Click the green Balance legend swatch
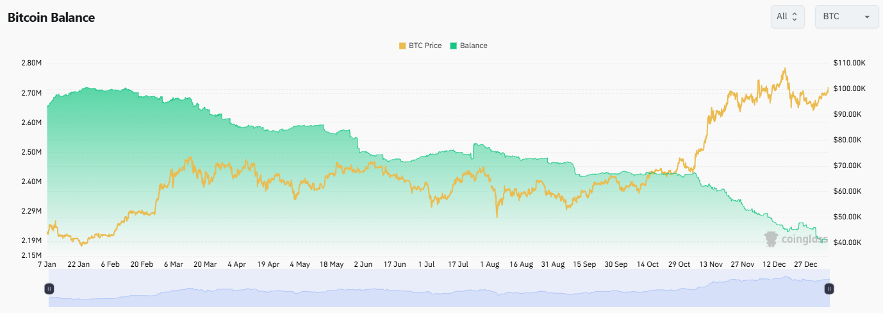Screen dimensions: 883x313 point(454,46)
